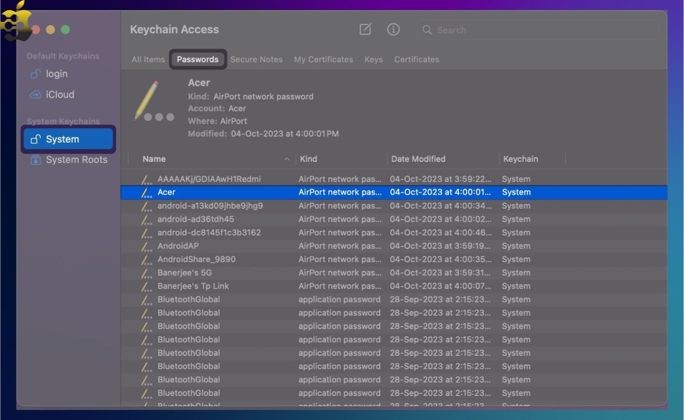Image resolution: width=684 pixels, height=420 pixels.
Task: Select the AndroidAP network password
Action: pos(394,246)
